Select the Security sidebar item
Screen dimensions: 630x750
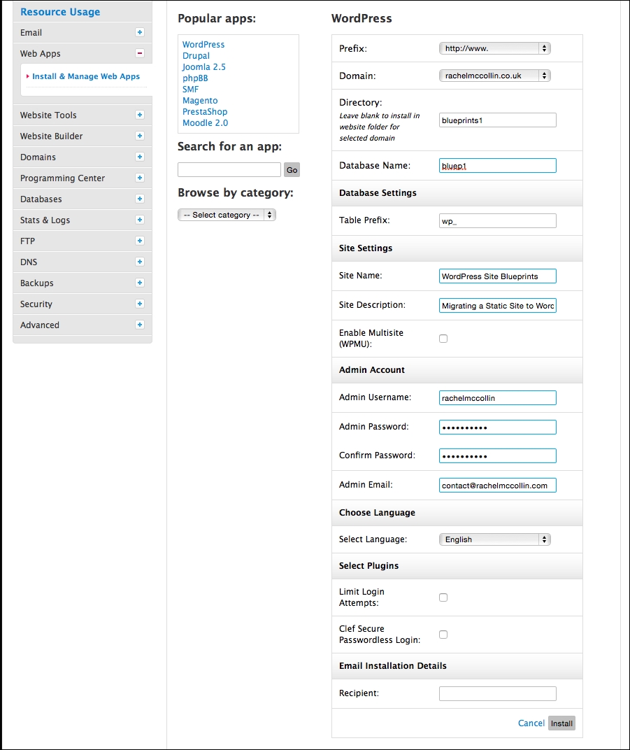(83, 304)
